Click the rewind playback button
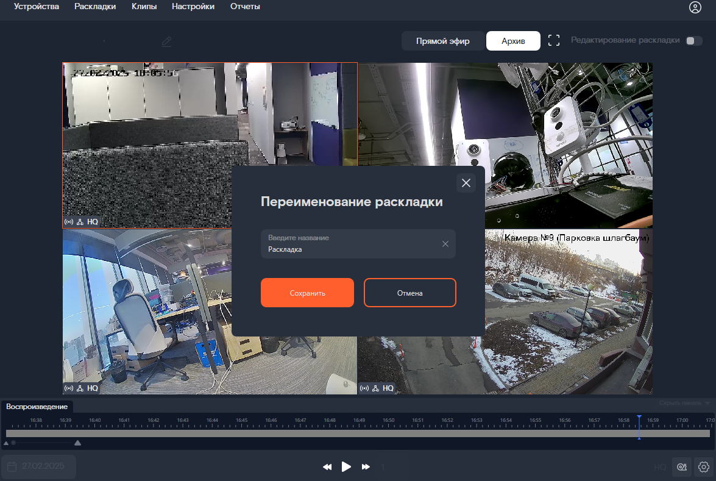The width and height of the screenshot is (716, 481). coord(327,467)
